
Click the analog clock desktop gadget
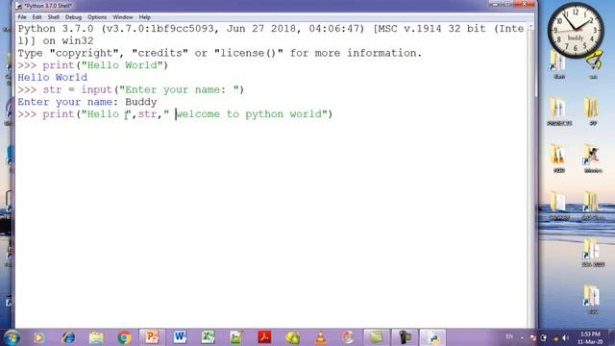point(576,30)
